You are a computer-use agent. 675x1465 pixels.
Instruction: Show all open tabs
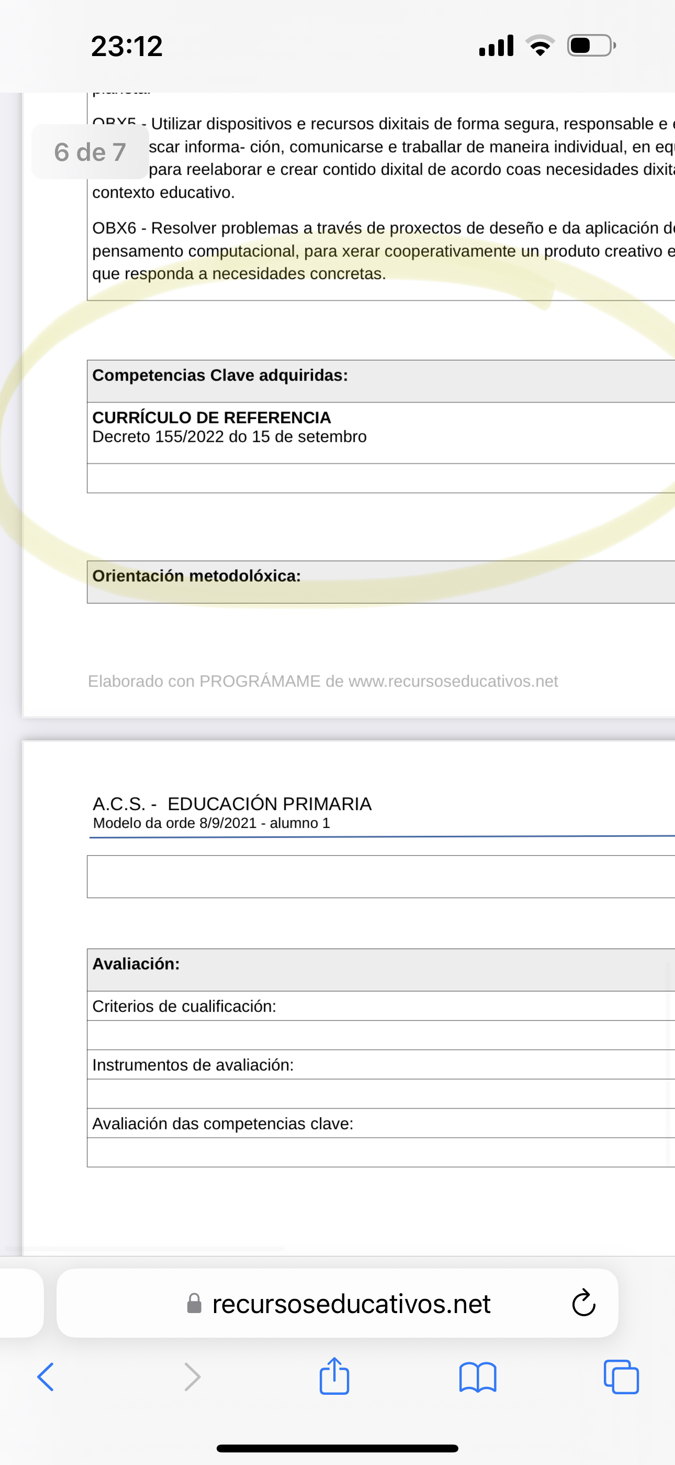click(x=621, y=1377)
